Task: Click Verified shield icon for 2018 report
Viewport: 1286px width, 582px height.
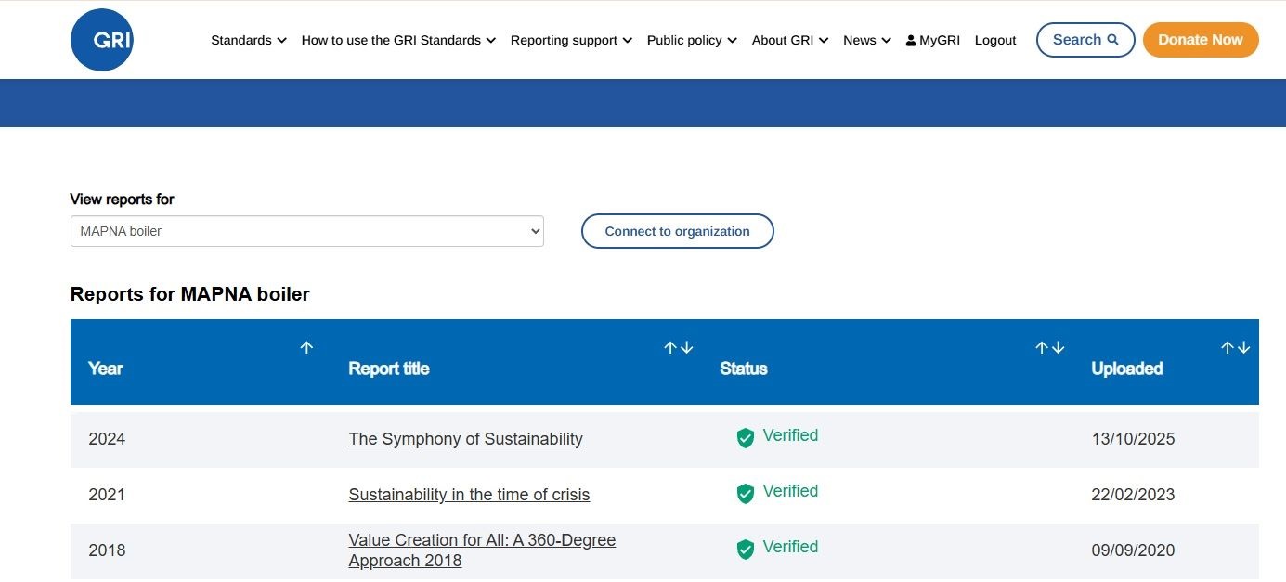Action: (745, 550)
